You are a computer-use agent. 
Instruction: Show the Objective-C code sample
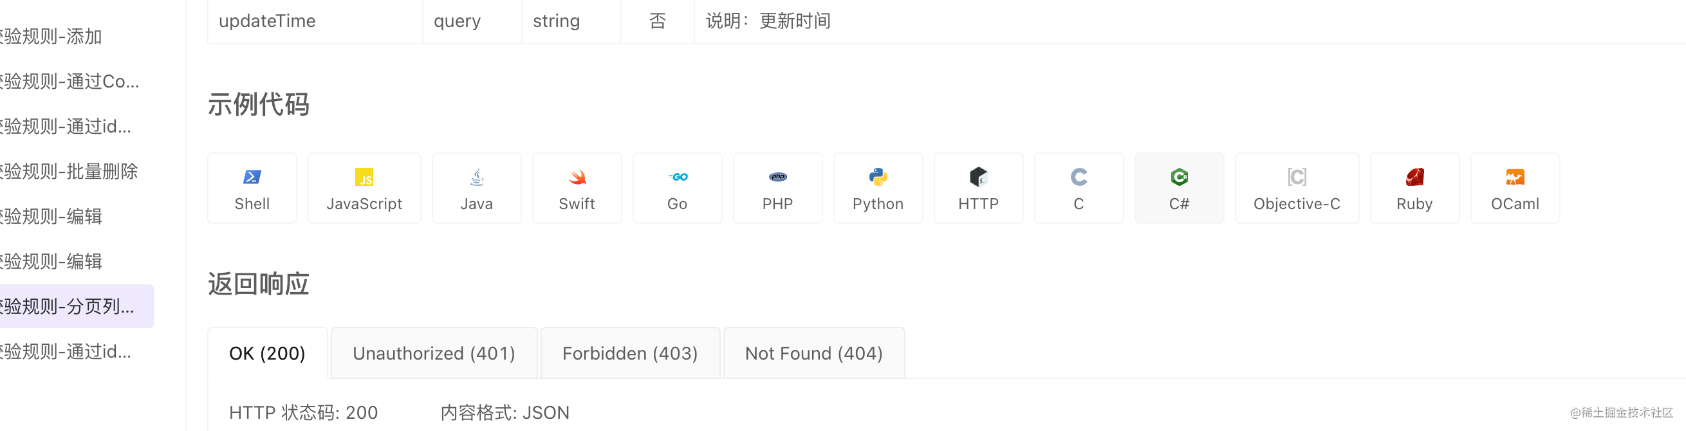pos(1297,178)
